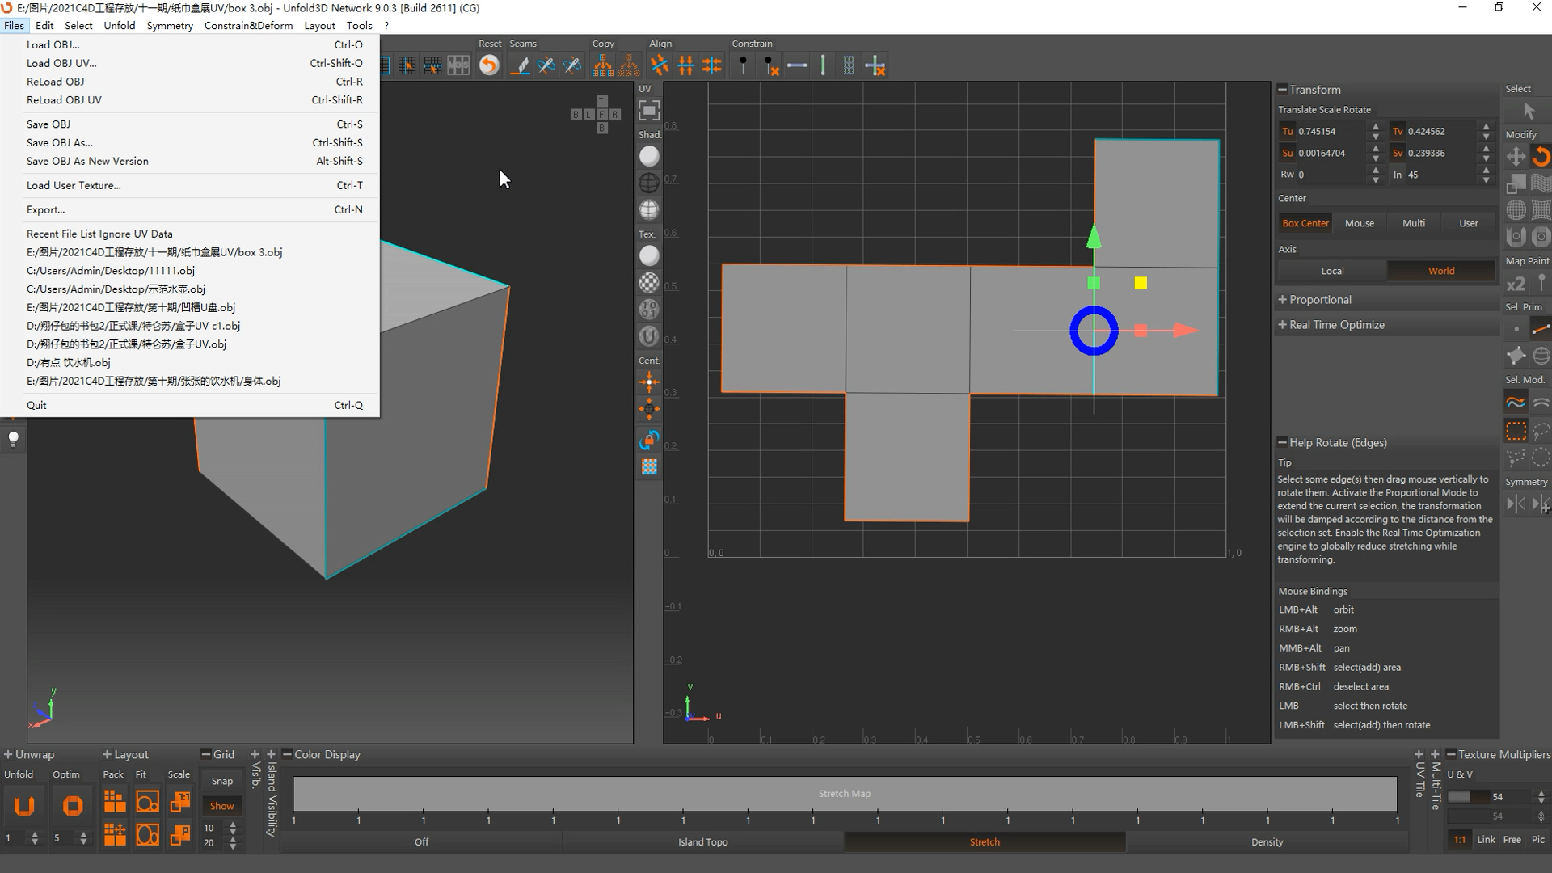Image resolution: width=1552 pixels, height=873 pixels.
Task: Toggle the grid Show button
Action: click(x=221, y=806)
